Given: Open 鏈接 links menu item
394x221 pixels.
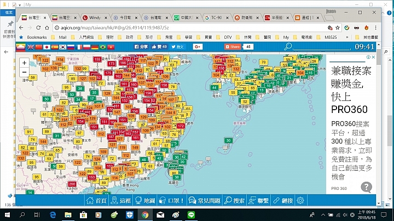Looking at the screenshot, I should (x=283, y=200).
